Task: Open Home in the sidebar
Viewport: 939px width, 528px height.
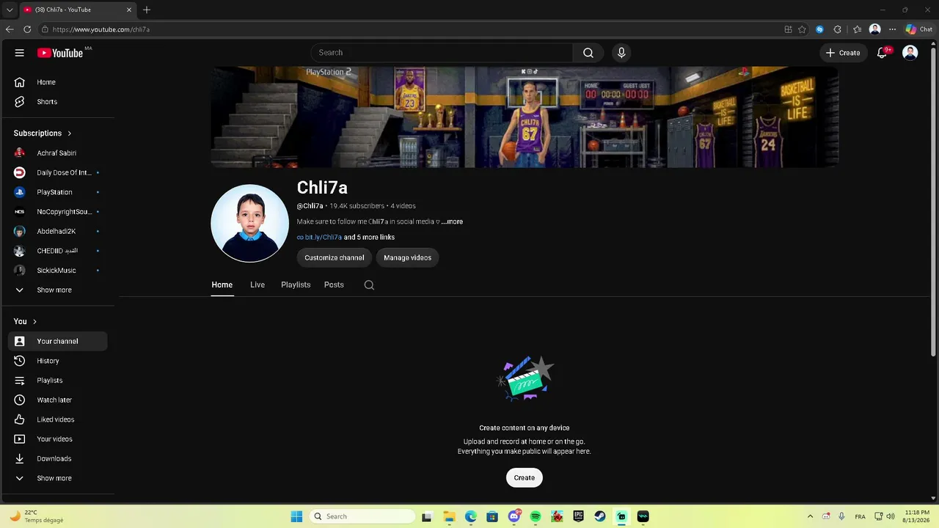Action: (x=57, y=82)
